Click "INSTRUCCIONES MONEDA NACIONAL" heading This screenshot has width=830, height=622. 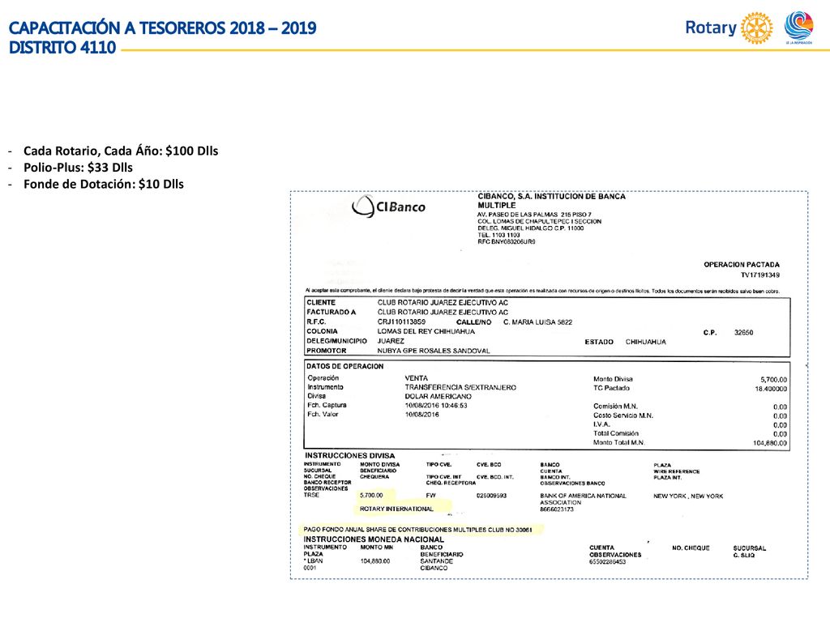[373, 539]
